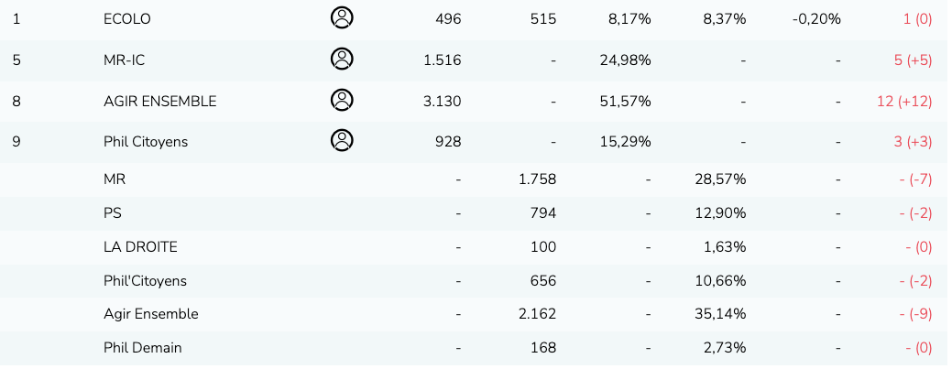Select the Phil Demain list name
This screenshot has height=380, width=952.
coord(143,348)
